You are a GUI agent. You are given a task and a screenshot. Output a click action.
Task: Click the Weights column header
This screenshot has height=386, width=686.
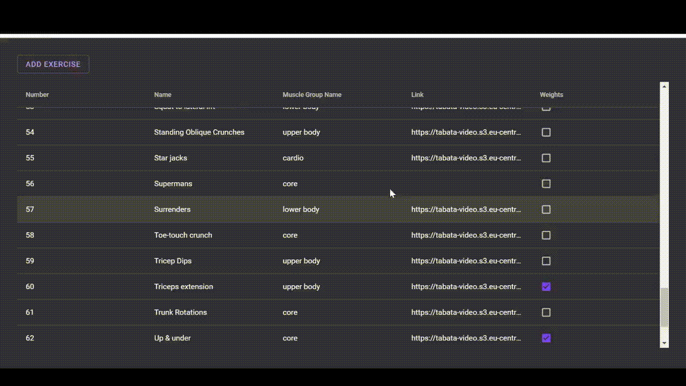tap(551, 95)
